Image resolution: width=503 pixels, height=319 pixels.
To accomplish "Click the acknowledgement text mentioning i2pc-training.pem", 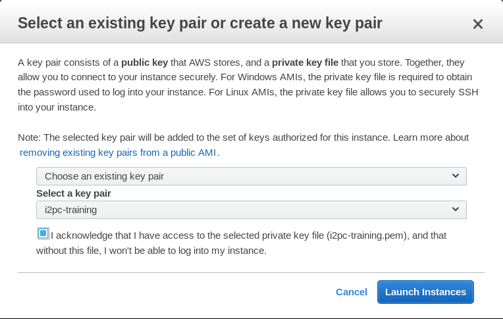I will (241, 243).
